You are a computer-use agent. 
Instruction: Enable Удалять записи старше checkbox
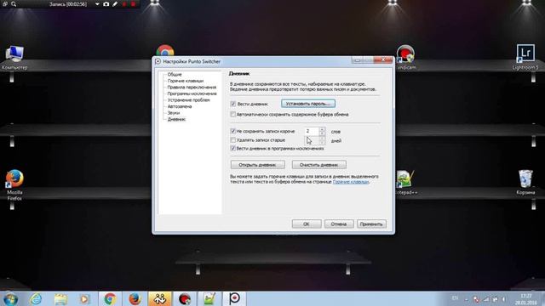pyautogui.click(x=233, y=139)
